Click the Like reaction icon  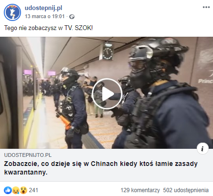pos(8,190)
